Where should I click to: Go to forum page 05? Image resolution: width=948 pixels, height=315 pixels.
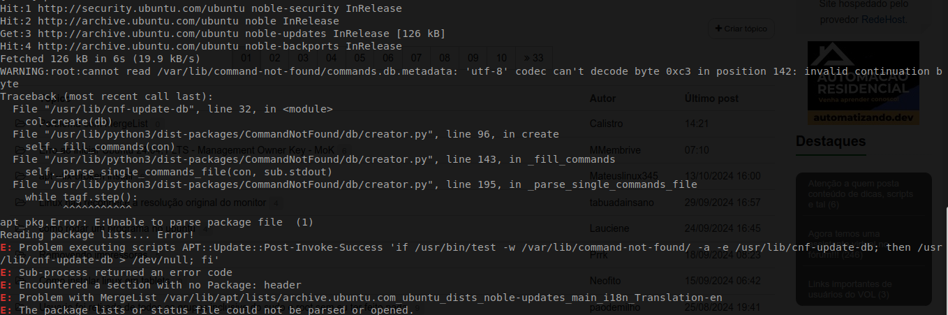pyautogui.click(x=360, y=57)
